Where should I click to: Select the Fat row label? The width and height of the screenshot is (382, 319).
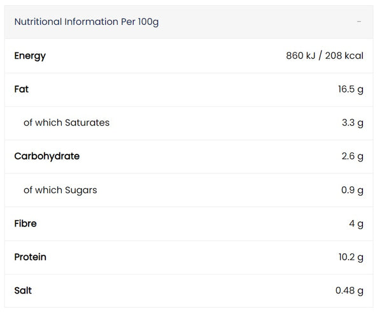pyautogui.click(x=22, y=89)
